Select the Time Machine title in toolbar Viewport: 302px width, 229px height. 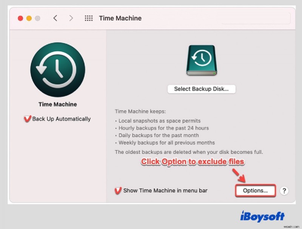click(120, 18)
